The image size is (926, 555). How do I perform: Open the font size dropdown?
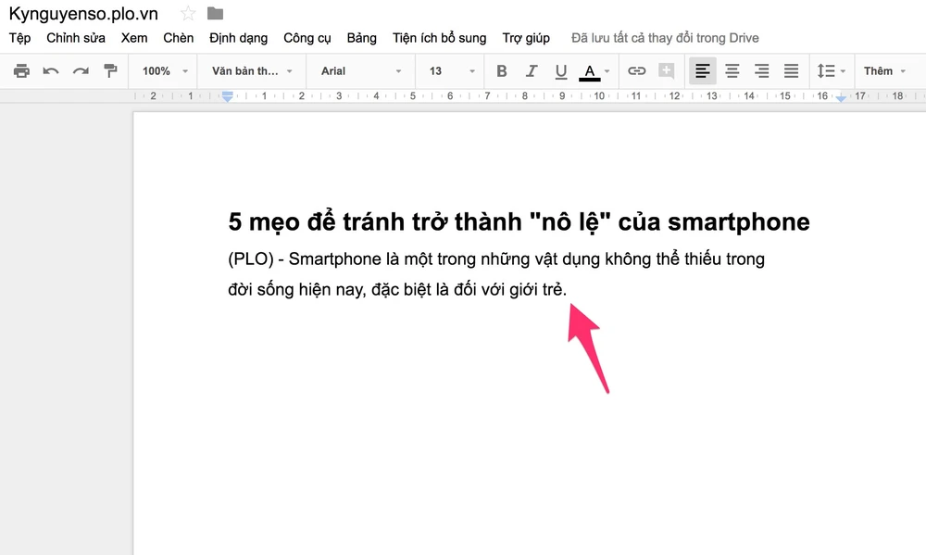[x=449, y=70]
